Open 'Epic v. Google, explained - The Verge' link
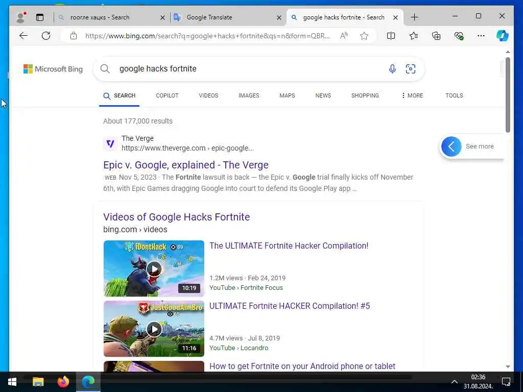523x392 pixels. [x=186, y=165]
